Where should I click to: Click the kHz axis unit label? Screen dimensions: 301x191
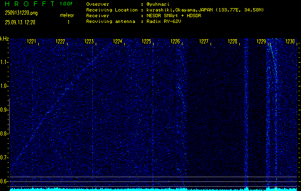[x=4, y=39]
